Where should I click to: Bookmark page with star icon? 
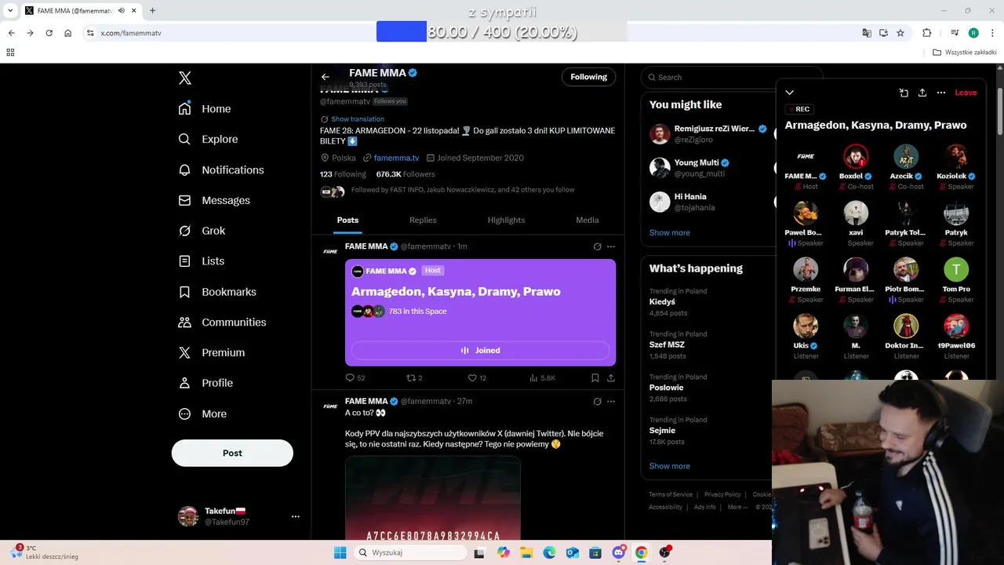pos(900,33)
